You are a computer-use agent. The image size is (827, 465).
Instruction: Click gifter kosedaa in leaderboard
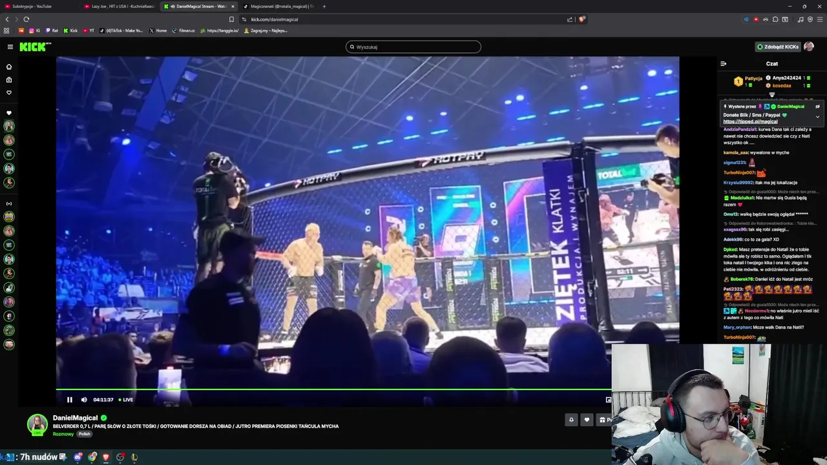click(782, 85)
